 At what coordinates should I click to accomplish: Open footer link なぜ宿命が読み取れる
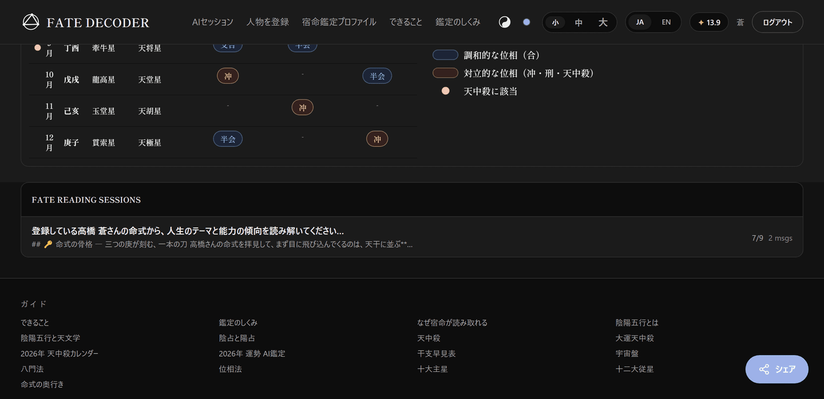pos(452,323)
